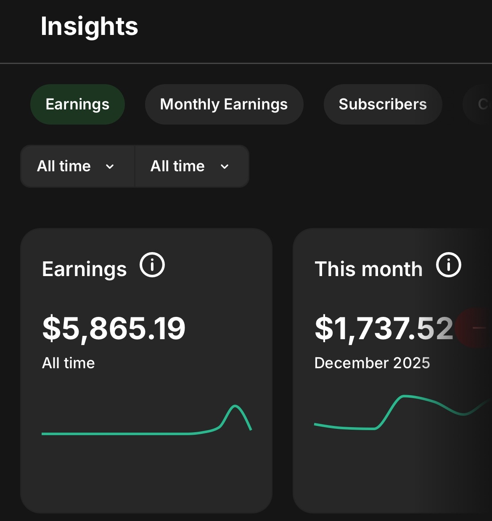The height and width of the screenshot is (521, 492).
Task: Open the Subscribers tab
Action: (383, 104)
